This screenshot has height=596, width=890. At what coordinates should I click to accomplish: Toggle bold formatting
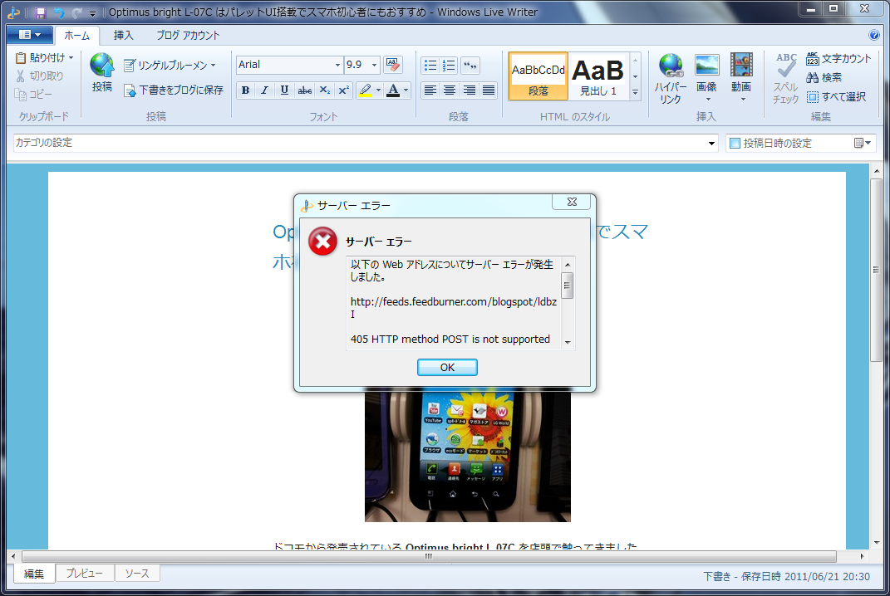[x=245, y=90]
